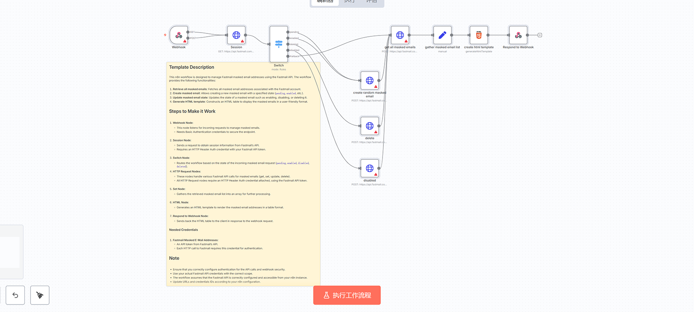Select the 'get all masked emails' node
This screenshot has width=694, height=312.
pyautogui.click(x=400, y=35)
